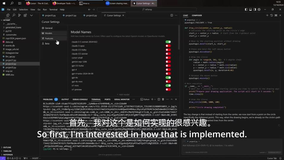This screenshot has height=160, width=284.
Task: Add a new terminal with plus icon
Action: pos(152,99)
